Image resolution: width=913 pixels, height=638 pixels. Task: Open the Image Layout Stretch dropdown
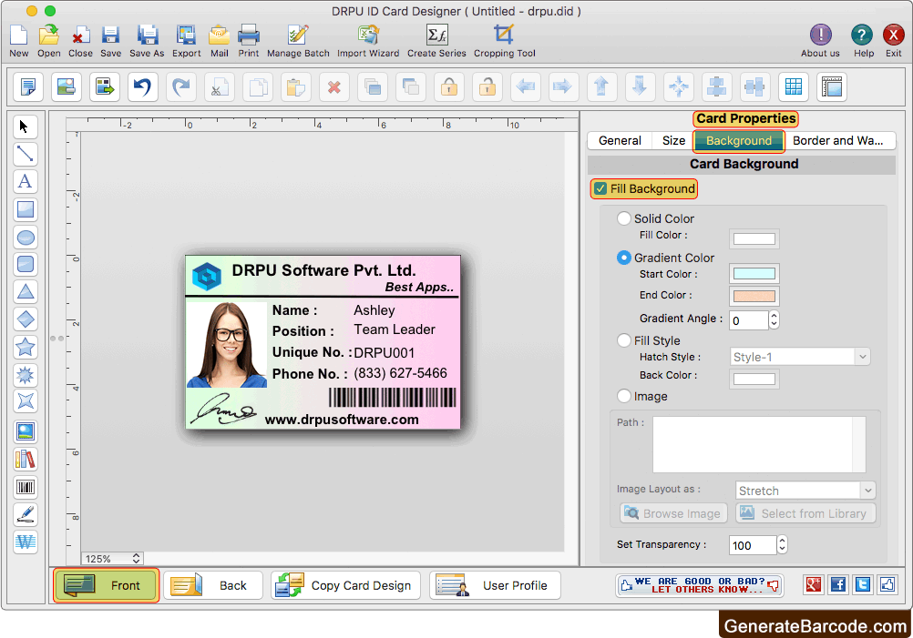(x=805, y=491)
